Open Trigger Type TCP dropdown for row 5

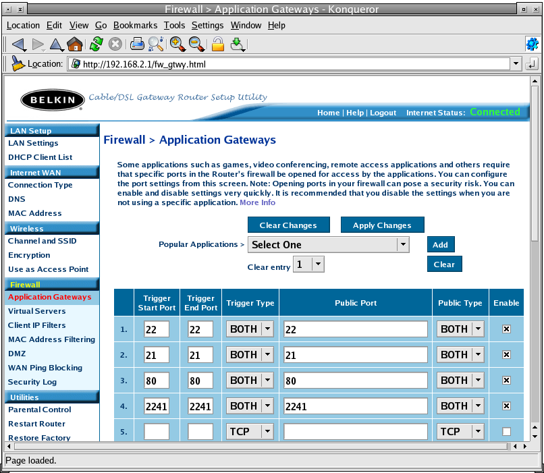tap(250, 432)
